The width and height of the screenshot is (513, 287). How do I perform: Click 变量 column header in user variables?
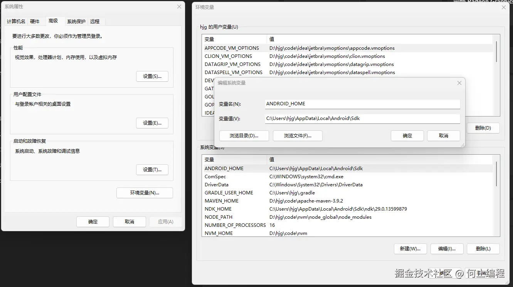[234, 39]
